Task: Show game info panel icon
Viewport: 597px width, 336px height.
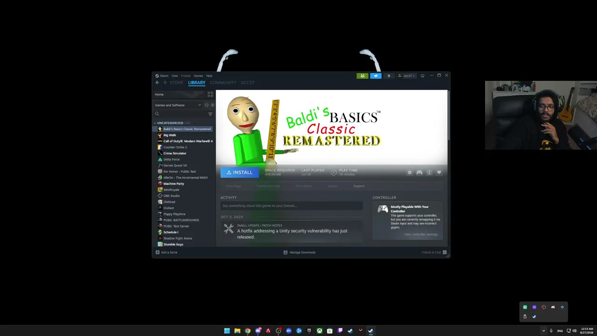Action: (429, 172)
